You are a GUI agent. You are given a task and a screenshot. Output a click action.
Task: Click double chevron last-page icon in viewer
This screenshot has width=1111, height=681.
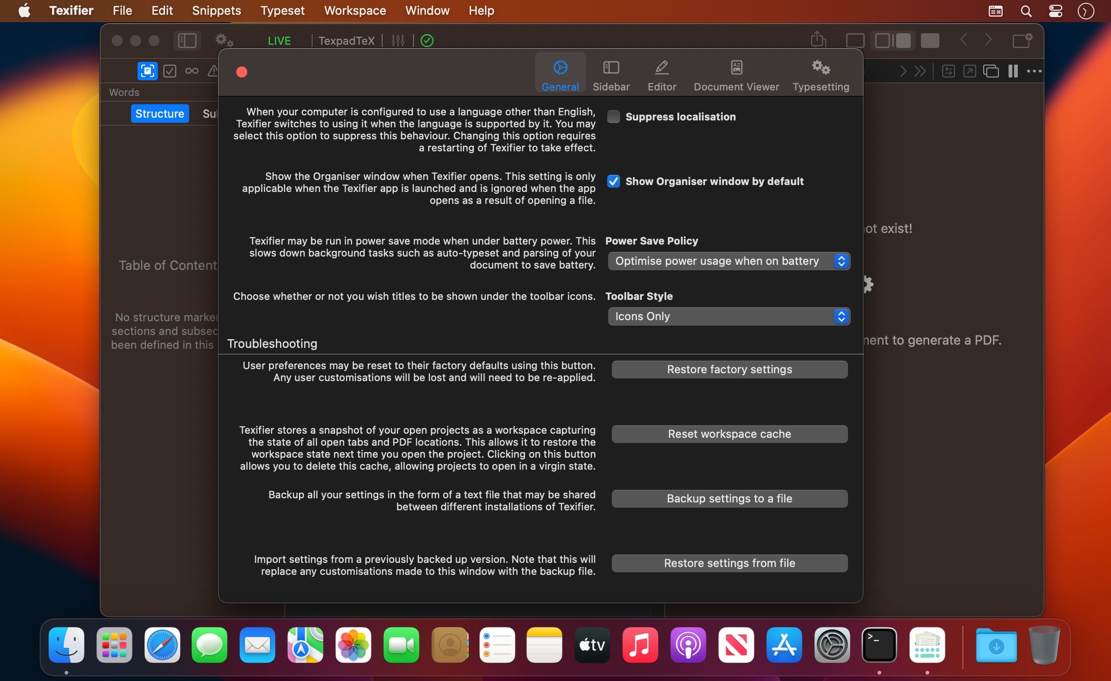(x=920, y=71)
